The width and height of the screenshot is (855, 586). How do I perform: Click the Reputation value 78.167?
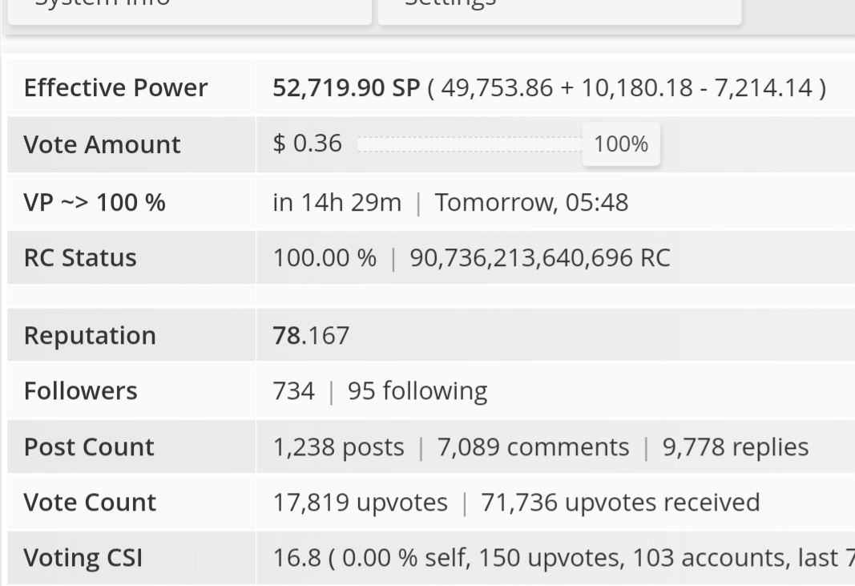pos(311,335)
